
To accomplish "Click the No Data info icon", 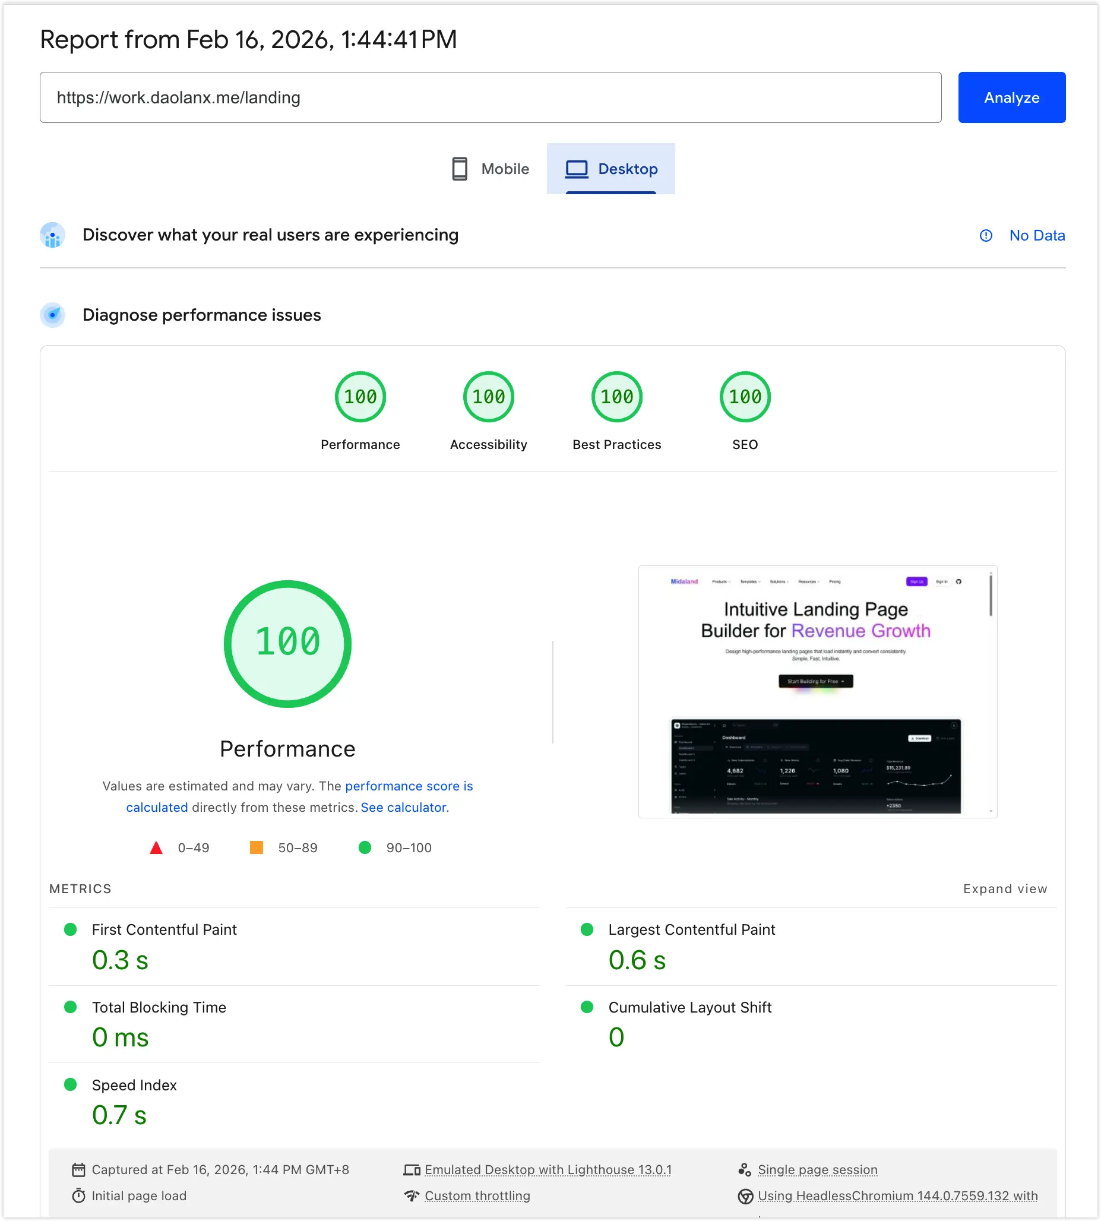I will click(x=985, y=235).
